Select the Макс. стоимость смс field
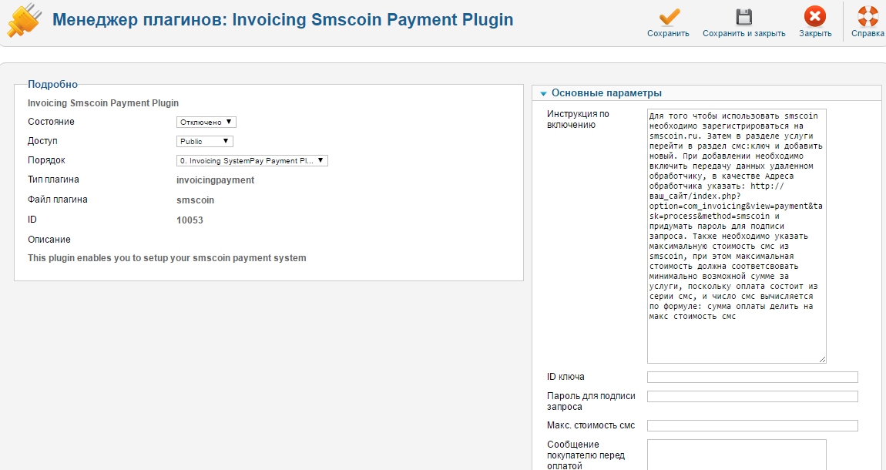886x470 pixels. click(x=752, y=425)
